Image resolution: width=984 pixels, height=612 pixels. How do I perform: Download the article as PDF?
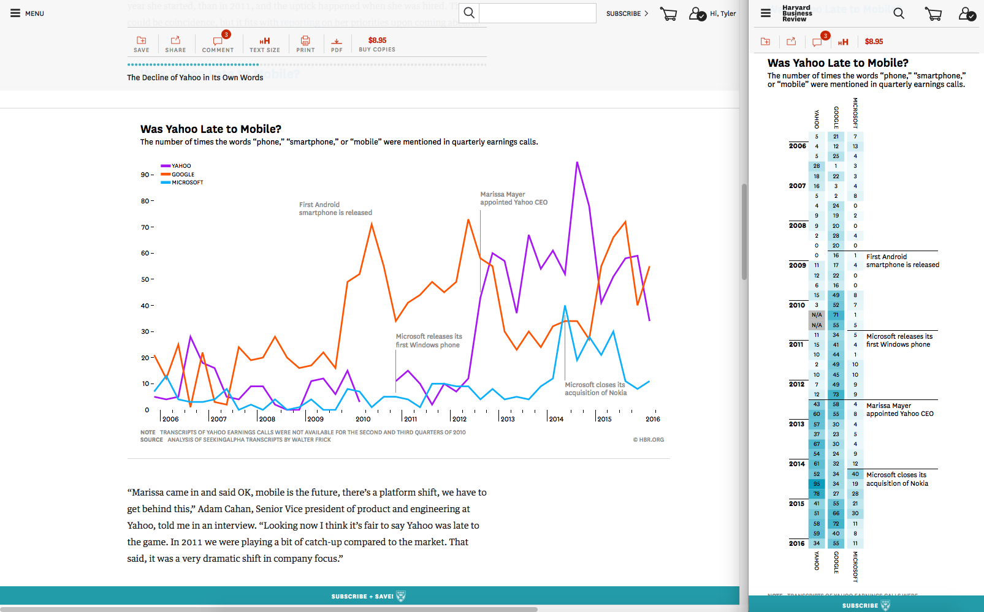(x=337, y=44)
